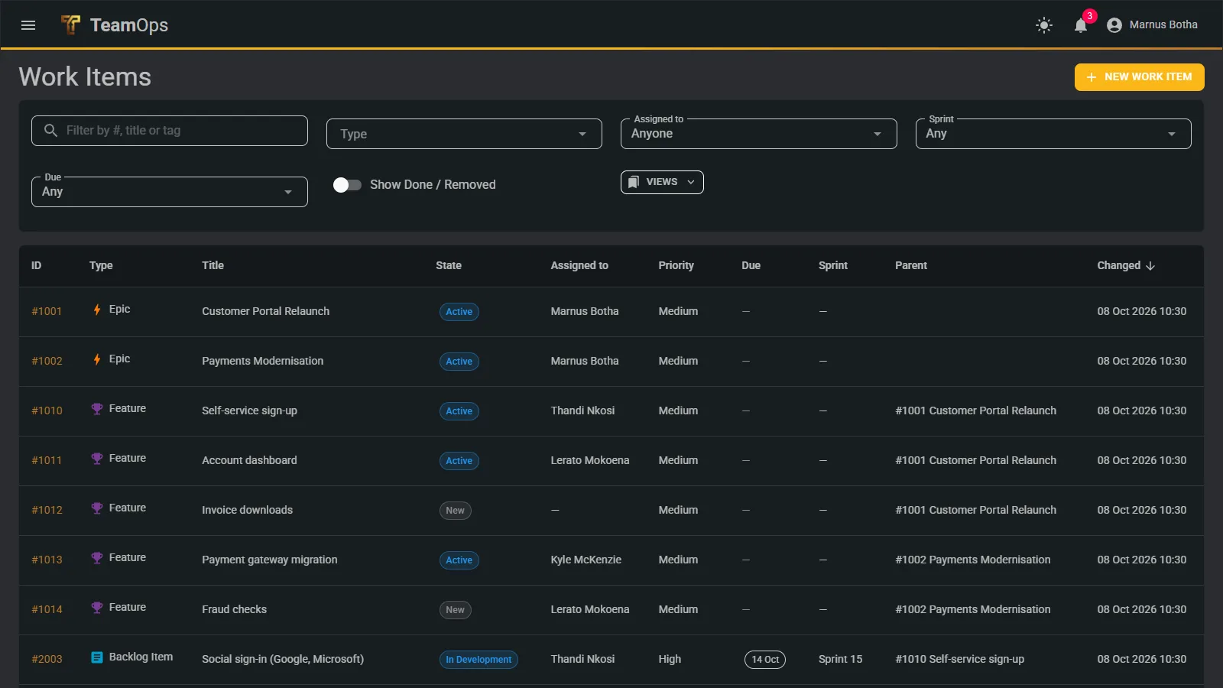Click the Backlog Item icon for #2003
1223x688 pixels.
97,657
